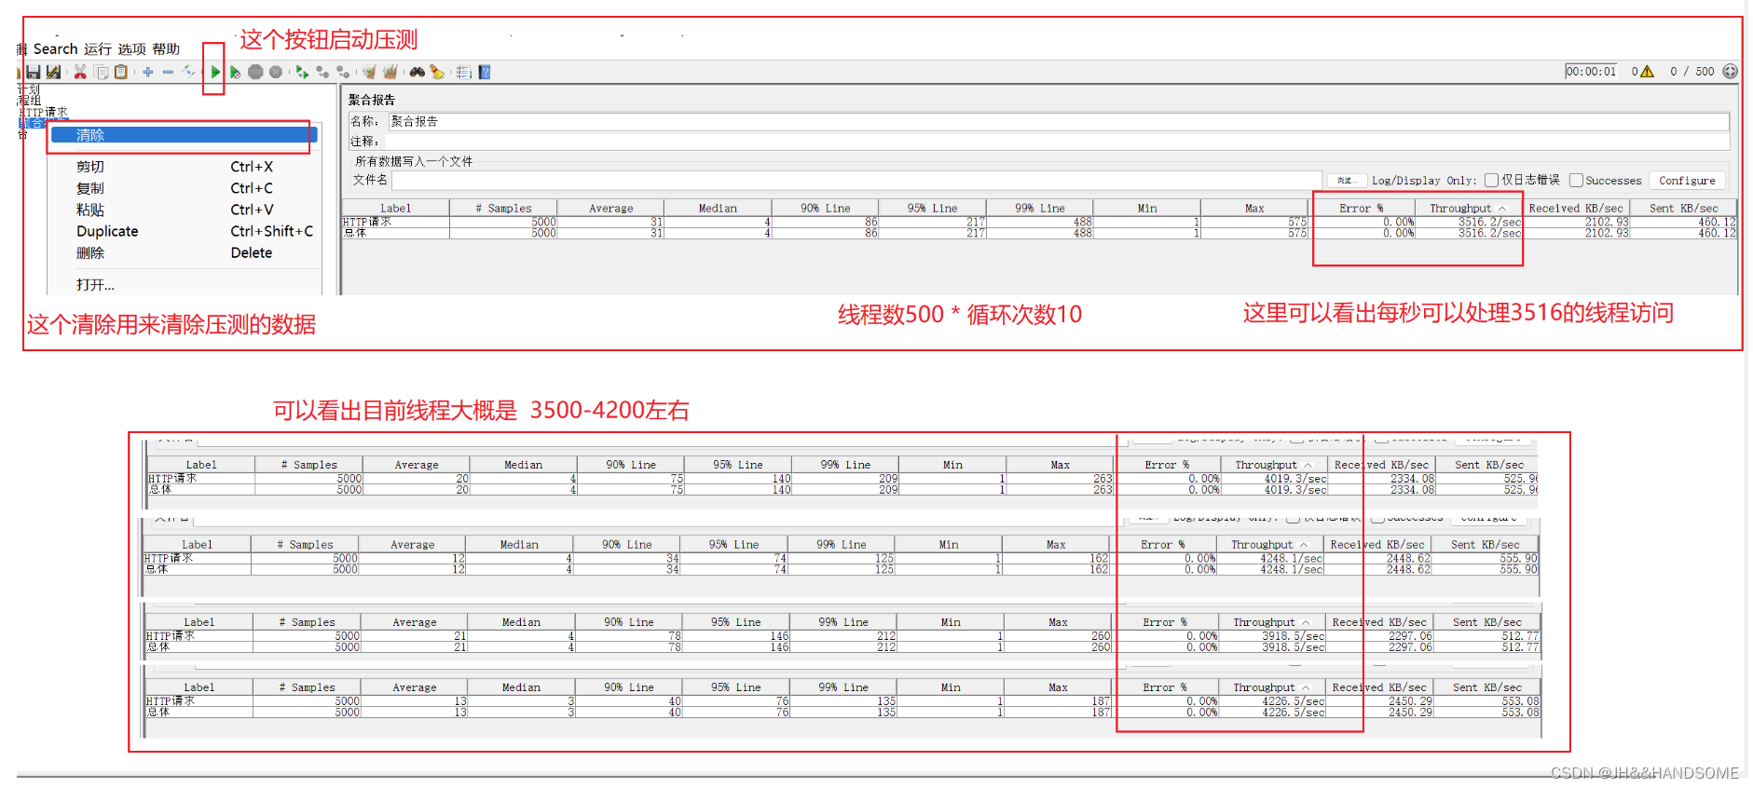Open Search with binoculars icon
The image size is (1753, 788).
[417, 72]
